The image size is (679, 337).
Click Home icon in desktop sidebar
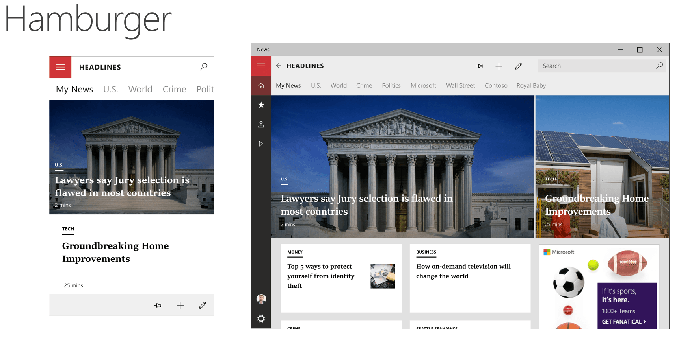(261, 85)
